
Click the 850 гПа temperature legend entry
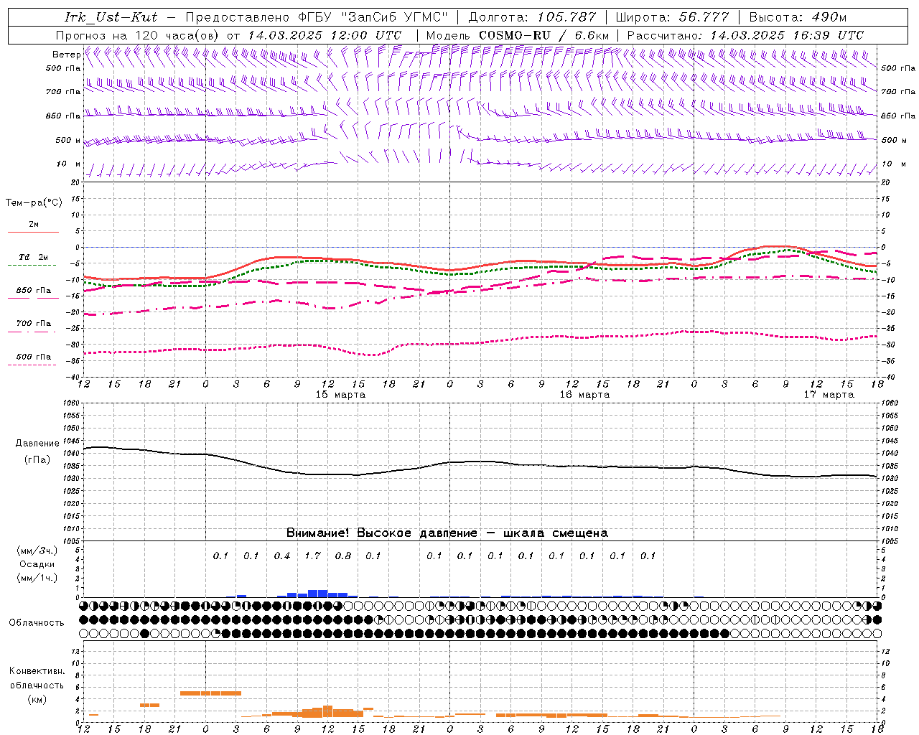tap(34, 291)
